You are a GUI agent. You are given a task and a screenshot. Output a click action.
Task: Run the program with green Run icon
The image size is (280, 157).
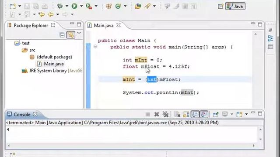pyautogui.click(x=74, y=6)
